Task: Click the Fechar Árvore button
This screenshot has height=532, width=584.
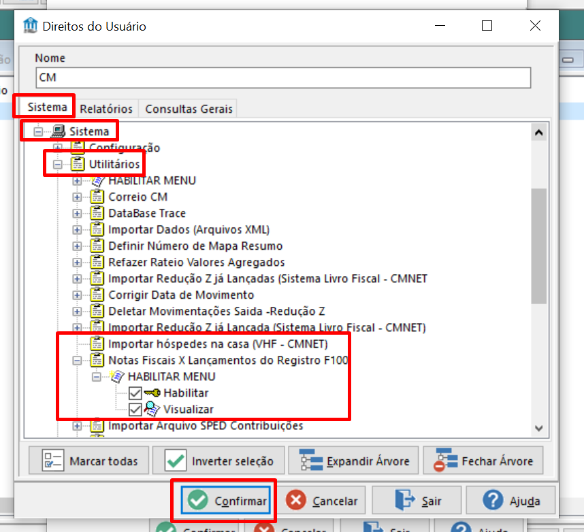Action: (x=483, y=461)
